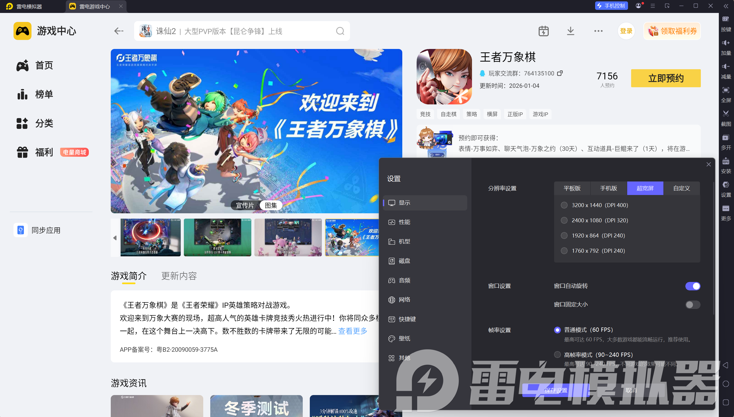Screen dimensions: 734x417
Task: Enable the 窗口固定大小 toggle
Action: 692,304
